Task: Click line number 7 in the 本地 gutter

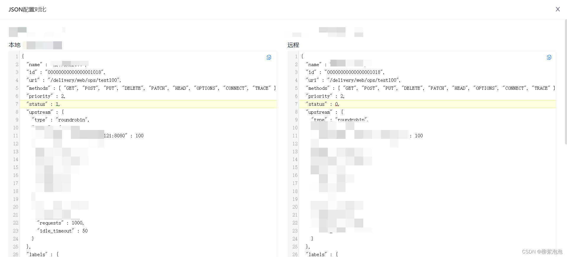Action: coord(17,104)
